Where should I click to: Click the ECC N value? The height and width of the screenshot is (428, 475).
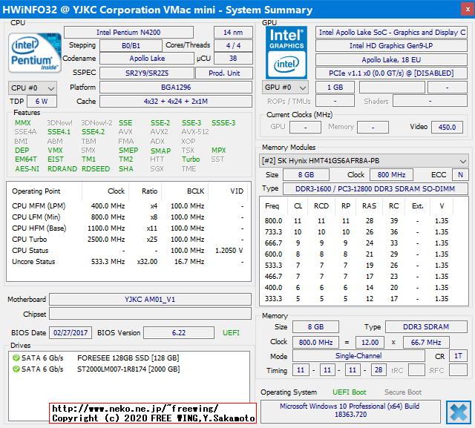(460, 174)
